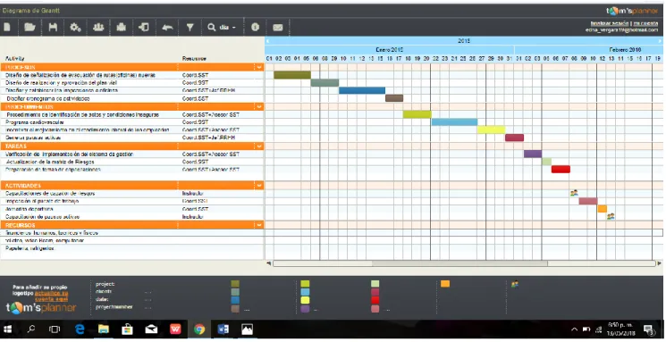Open settings with the gears toolbar icon
Screen dimensions: 666x342
click(76, 27)
